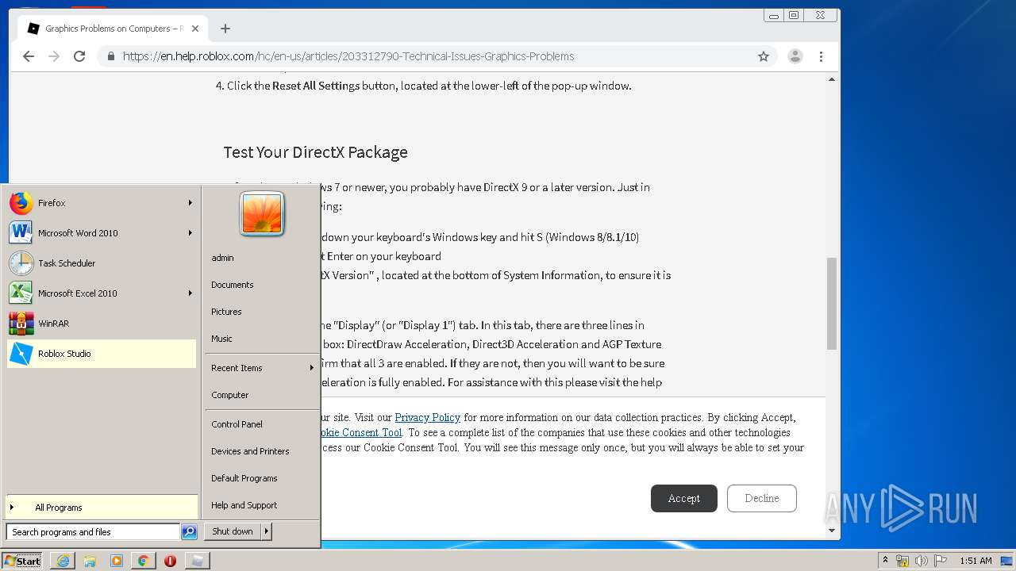Reload the Roblox help page
Screen dimensions: 1016x571
pos(79,56)
